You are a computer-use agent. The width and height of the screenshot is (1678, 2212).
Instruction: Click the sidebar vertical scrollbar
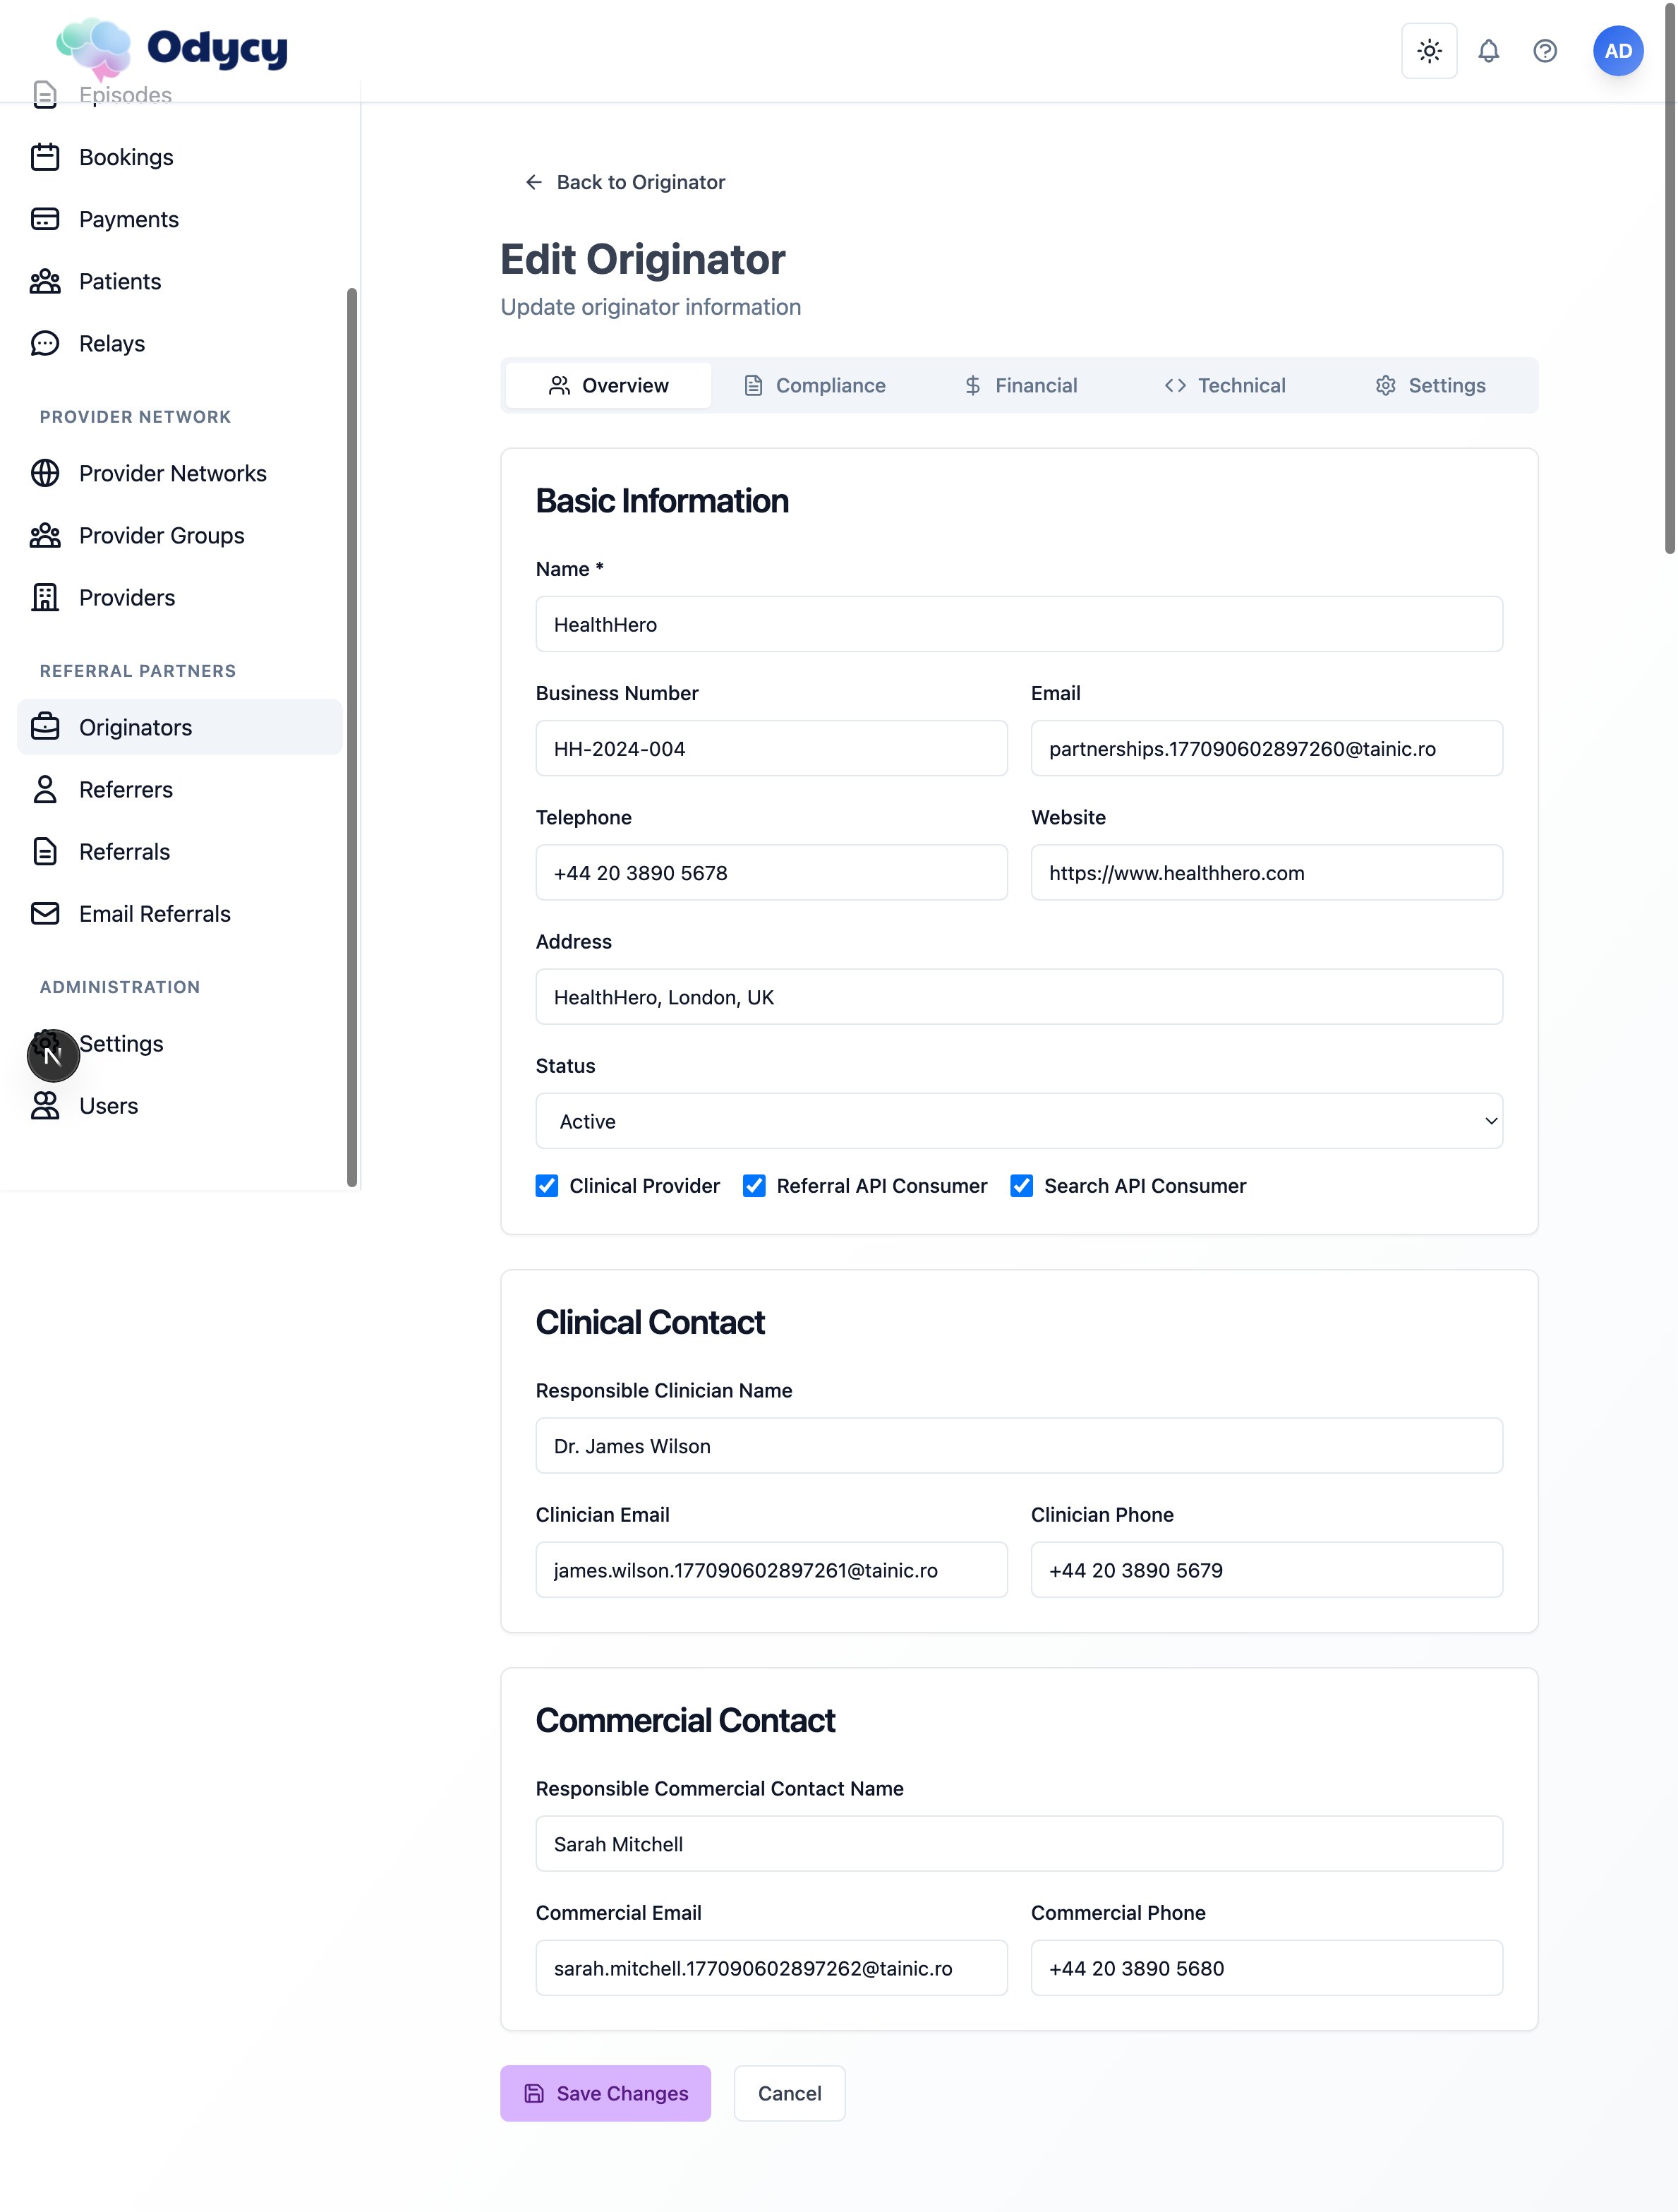[351, 736]
